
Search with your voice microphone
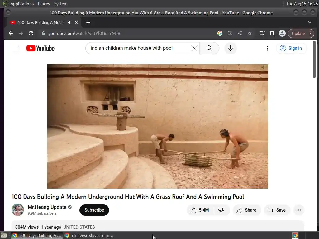click(x=230, y=48)
